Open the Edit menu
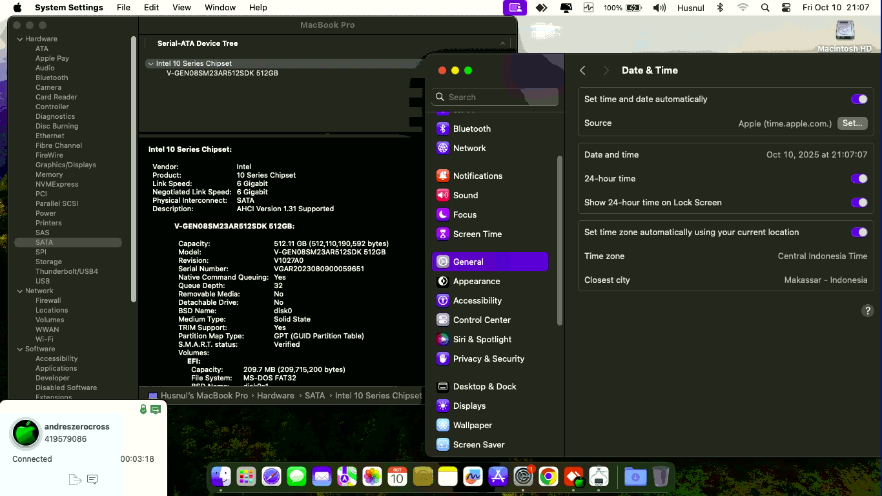Image resolution: width=882 pixels, height=496 pixels. [151, 8]
